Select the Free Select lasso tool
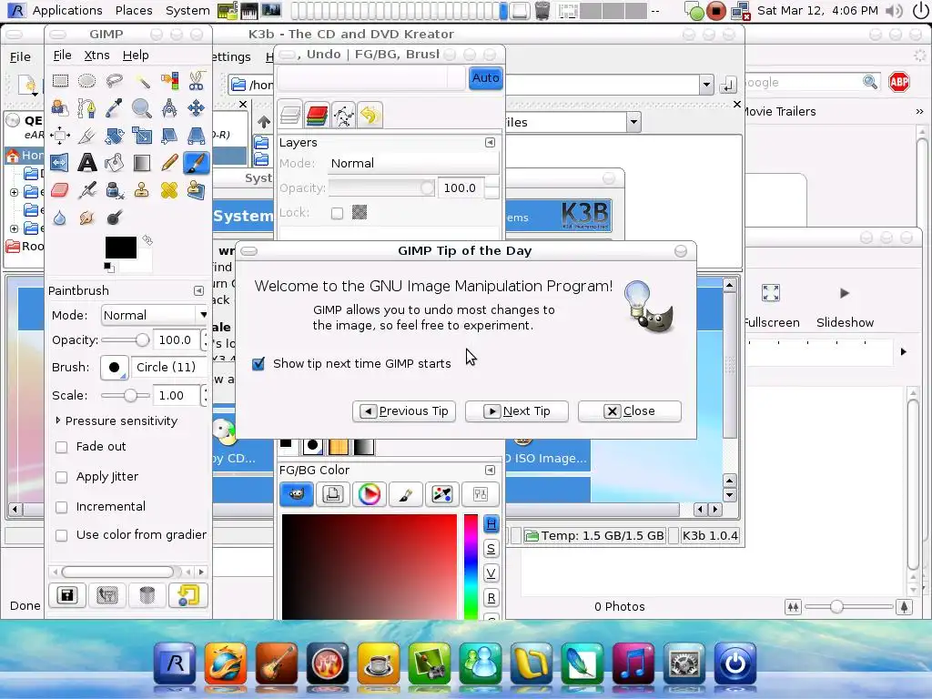Screen dimensions: 932x699 point(114,81)
